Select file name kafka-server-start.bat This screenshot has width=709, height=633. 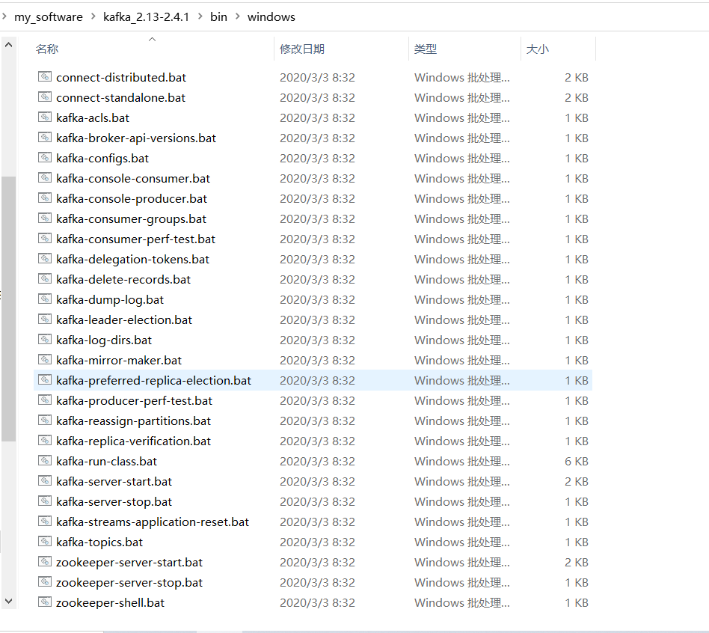coord(114,481)
